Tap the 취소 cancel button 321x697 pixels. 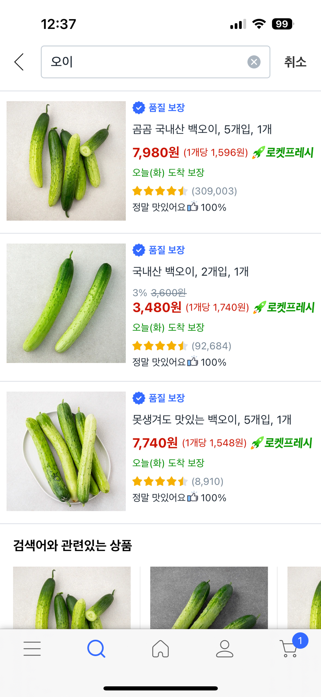pos(295,62)
